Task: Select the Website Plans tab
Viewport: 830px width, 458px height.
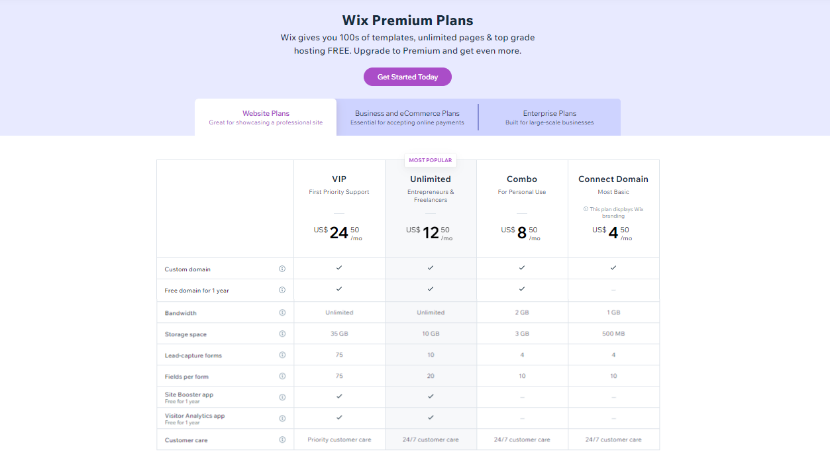Action: (265, 117)
